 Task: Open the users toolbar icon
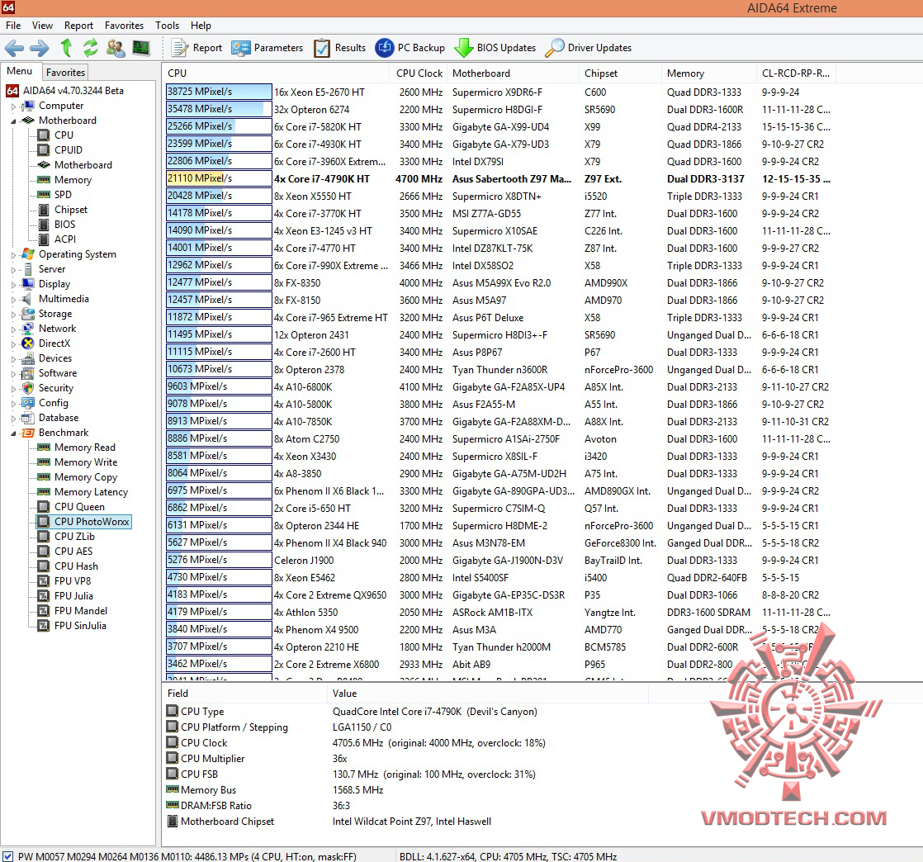[116, 48]
